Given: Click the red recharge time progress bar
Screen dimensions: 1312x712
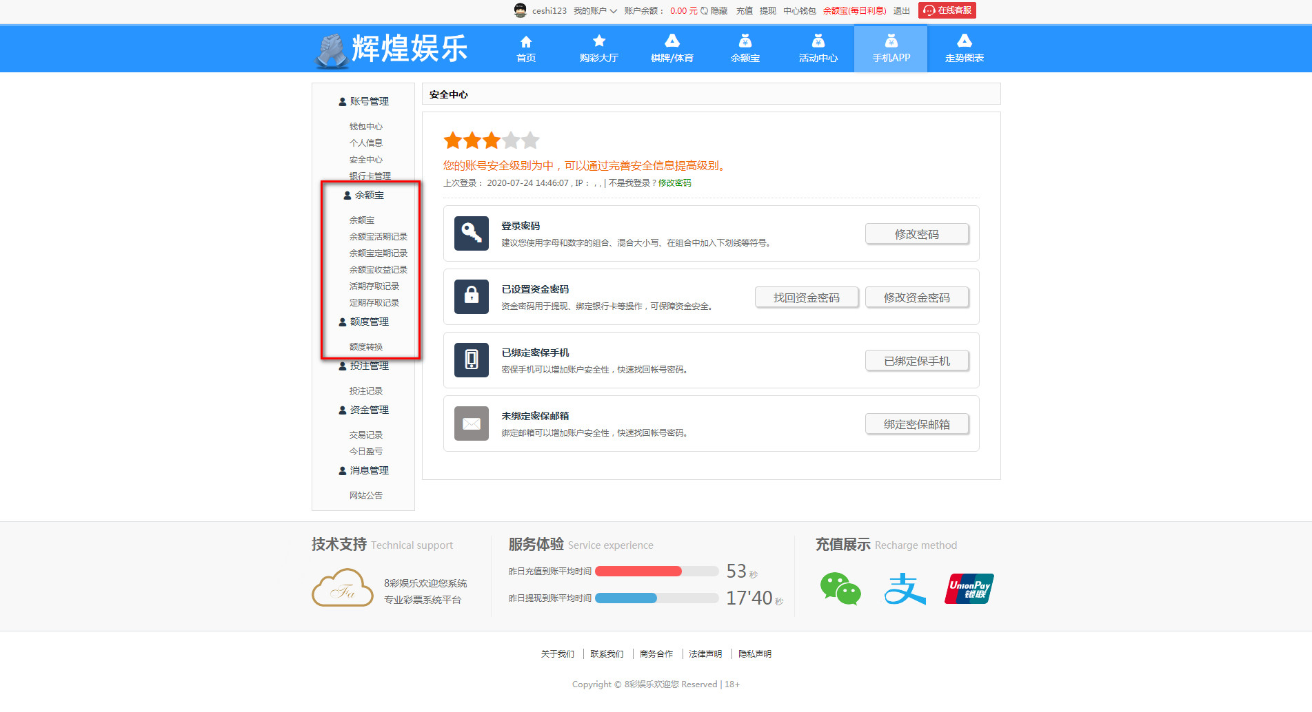Looking at the screenshot, I should 638,571.
